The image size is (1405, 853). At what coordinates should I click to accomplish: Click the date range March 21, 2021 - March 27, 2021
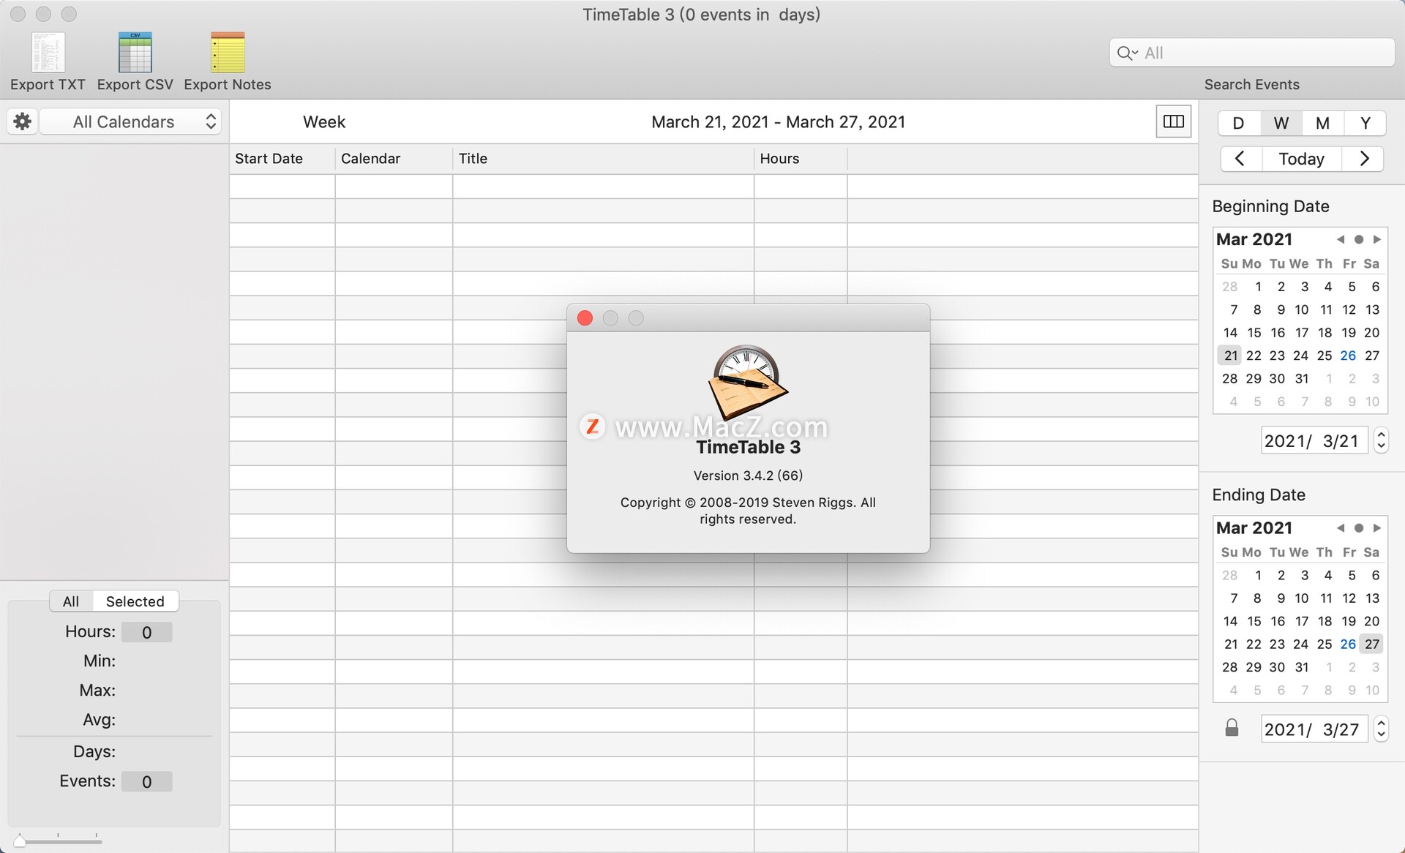778,121
